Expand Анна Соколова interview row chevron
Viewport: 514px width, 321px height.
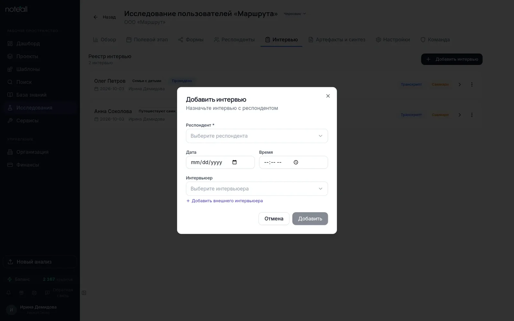pos(460,115)
